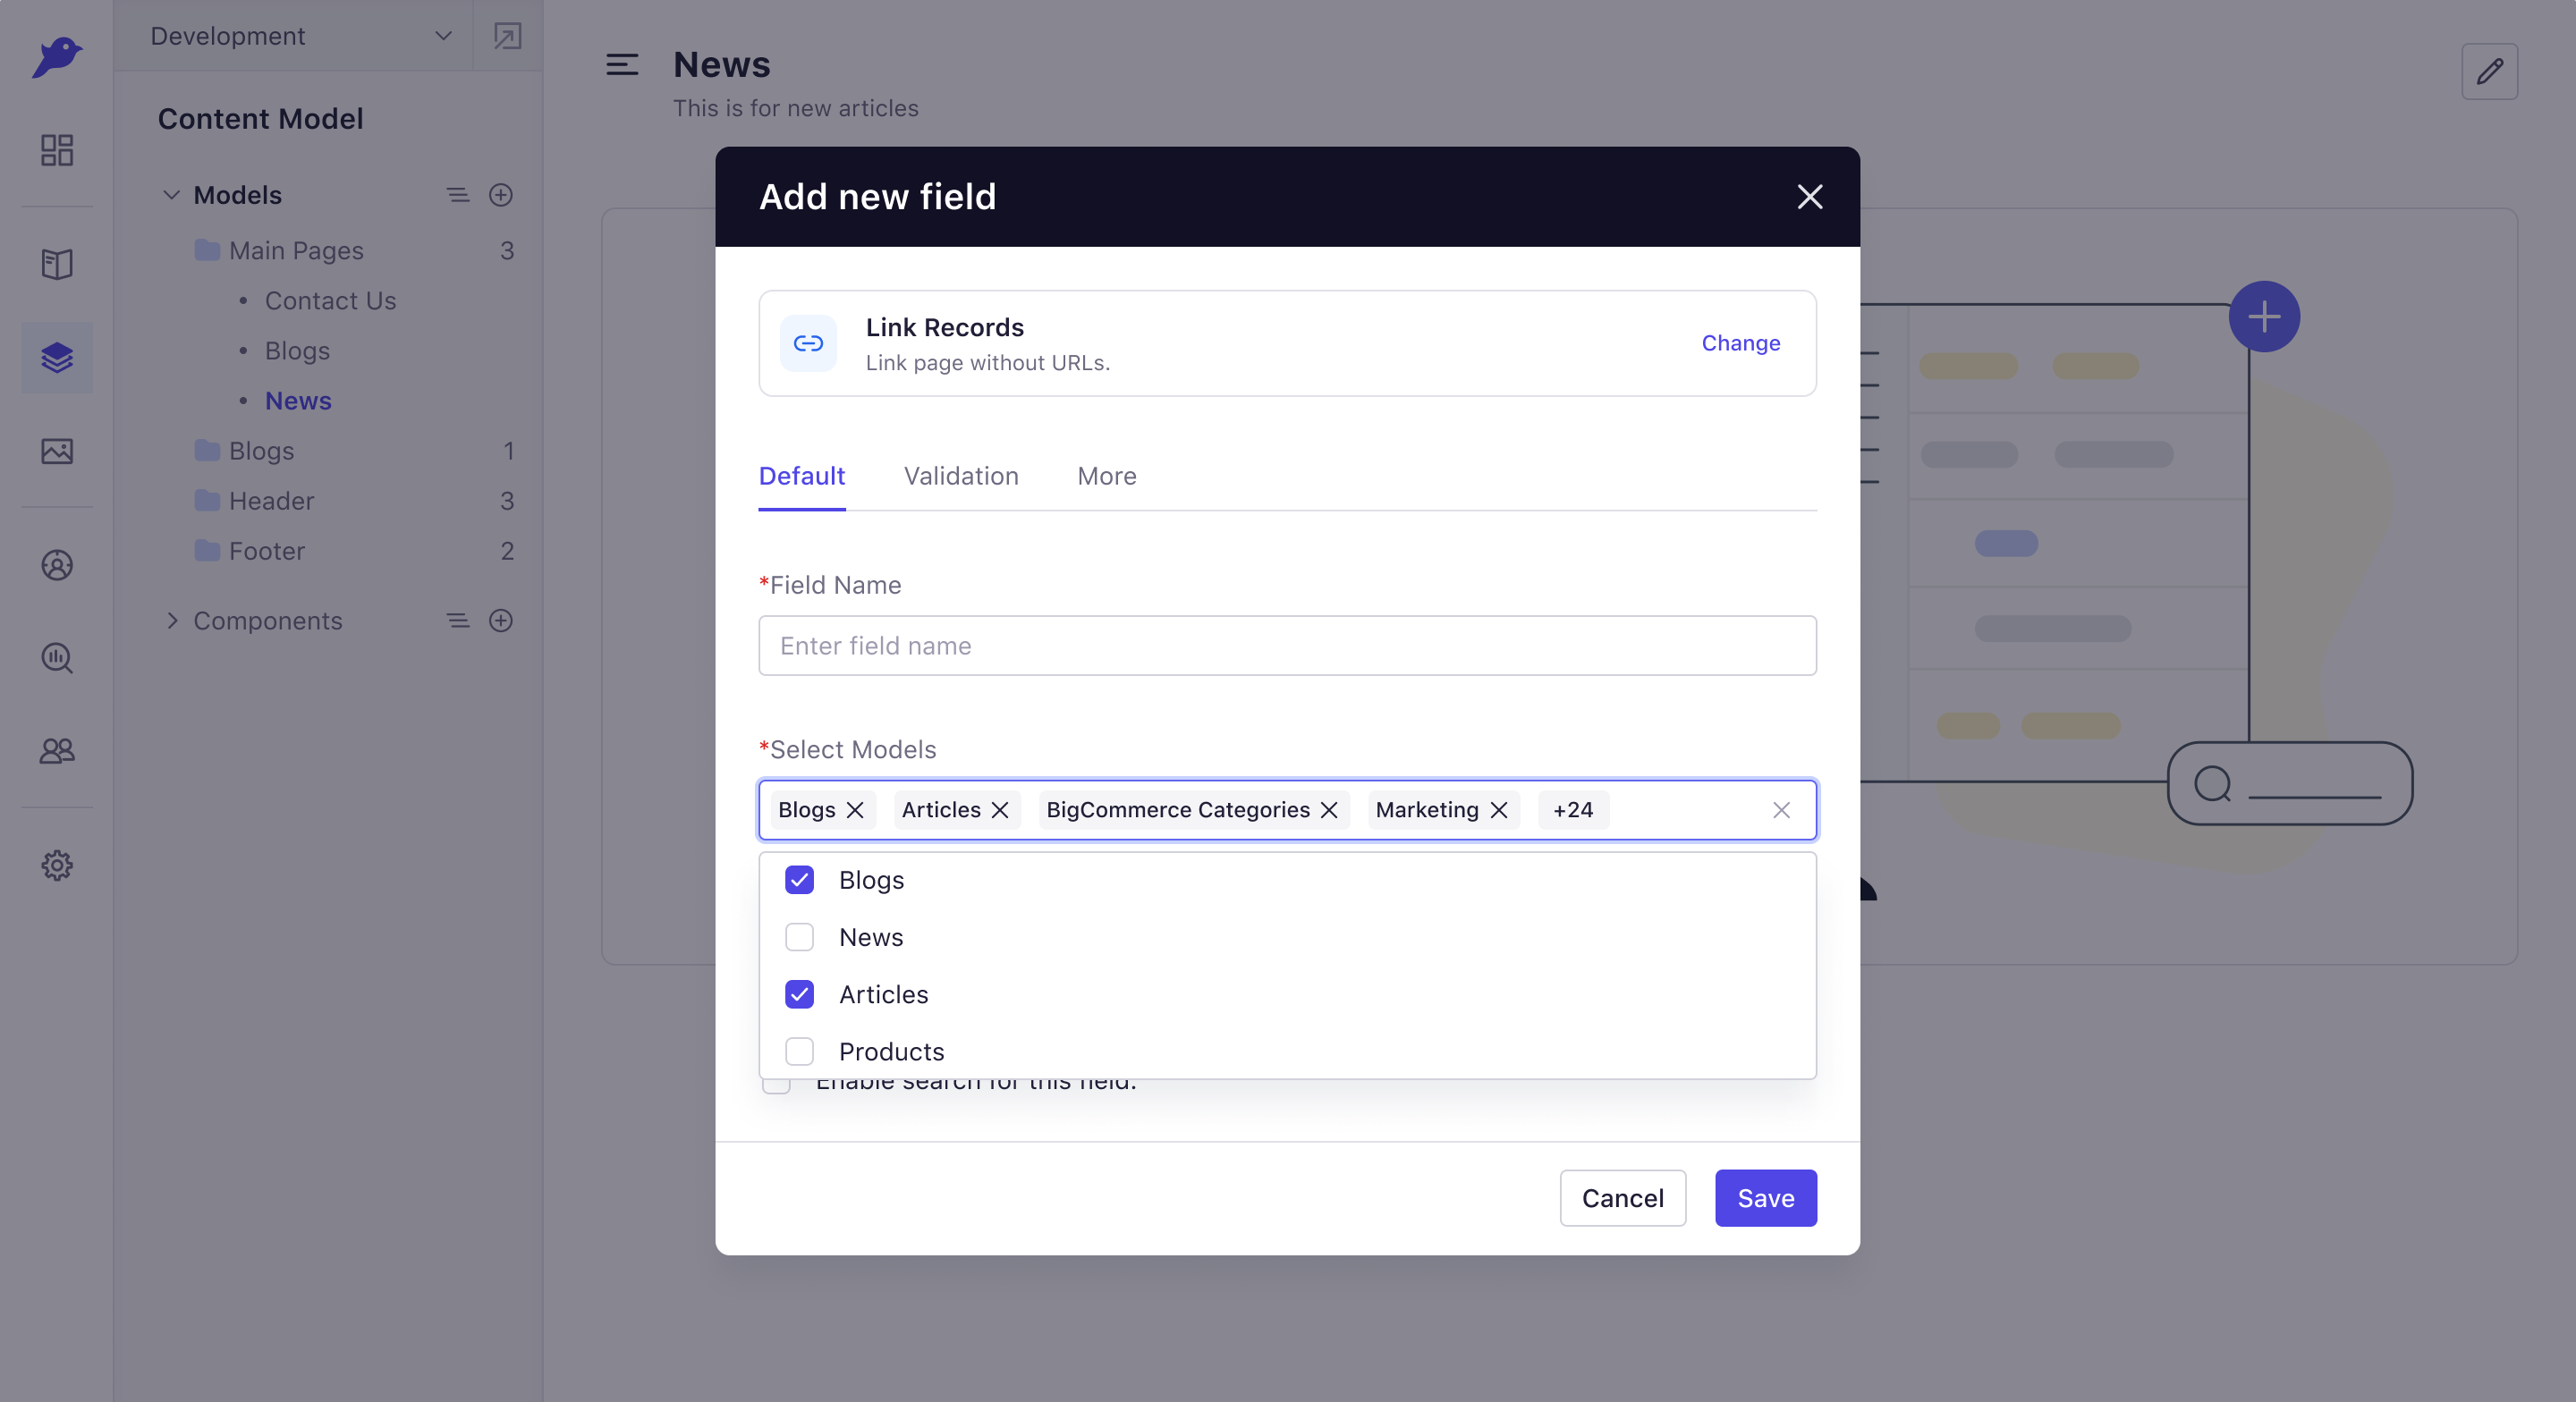Screen dimensions: 2576x1402
Task: Clear all selected models with X icon
Action: click(1781, 810)
